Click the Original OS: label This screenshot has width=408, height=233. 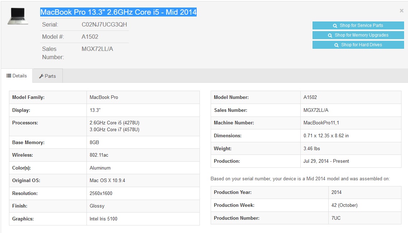tap(26, 180)
